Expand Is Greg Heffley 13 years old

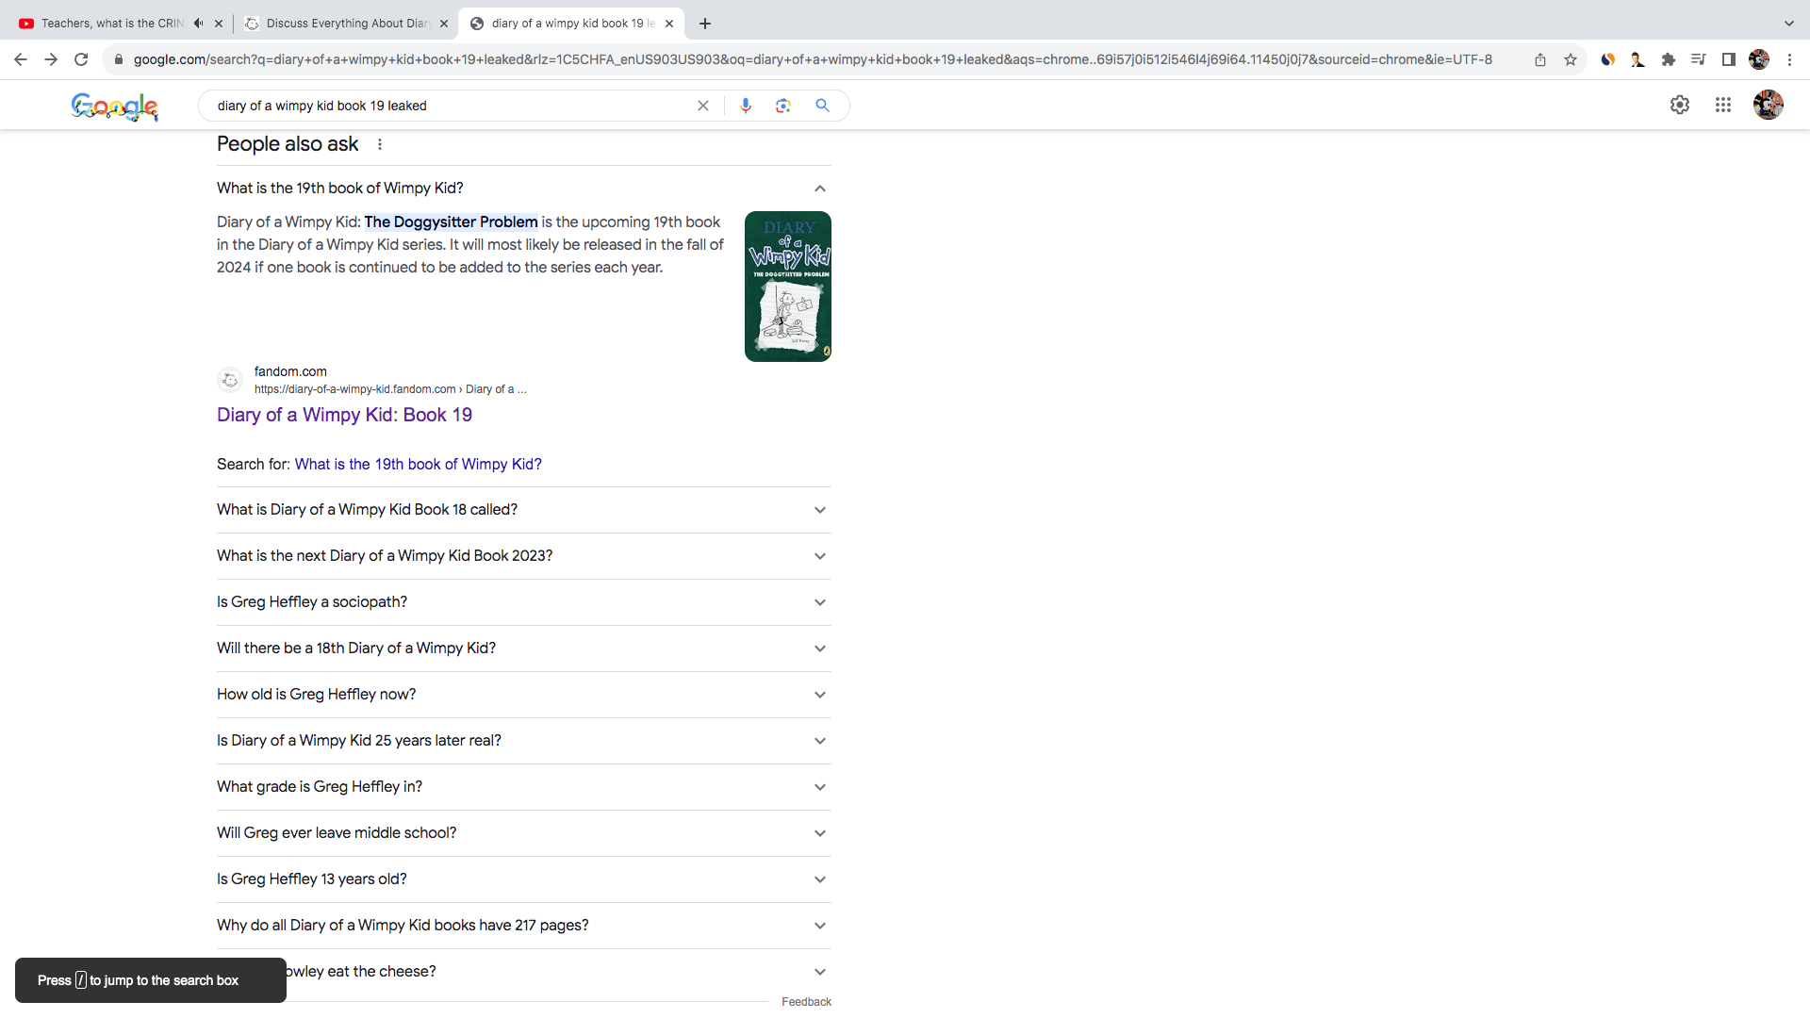[524, 879]
